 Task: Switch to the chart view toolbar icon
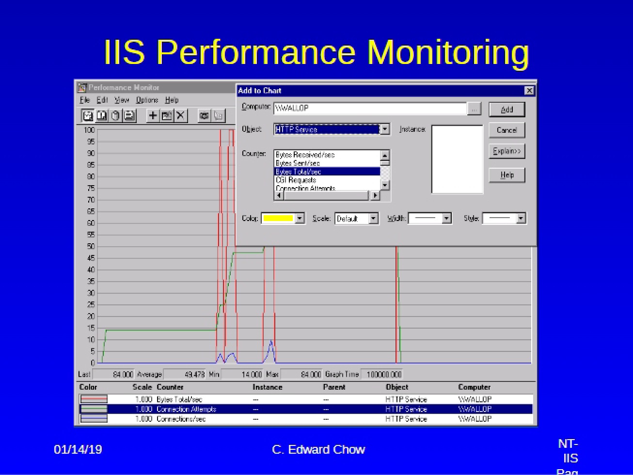coord(88,115)
